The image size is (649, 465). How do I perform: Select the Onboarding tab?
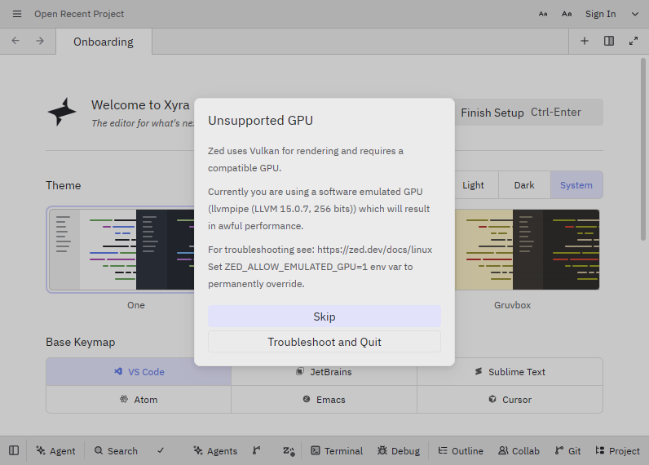[x=104, y=42]
